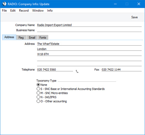Choose M - SNC Micro-entities option
Image resolution: width=145 pixels, height=135 pixels.
(38, 93)
